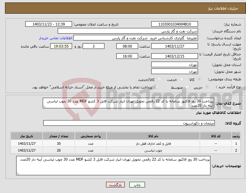Click the چاپ print button
The image size is (246, 193).
click(137, 185)
